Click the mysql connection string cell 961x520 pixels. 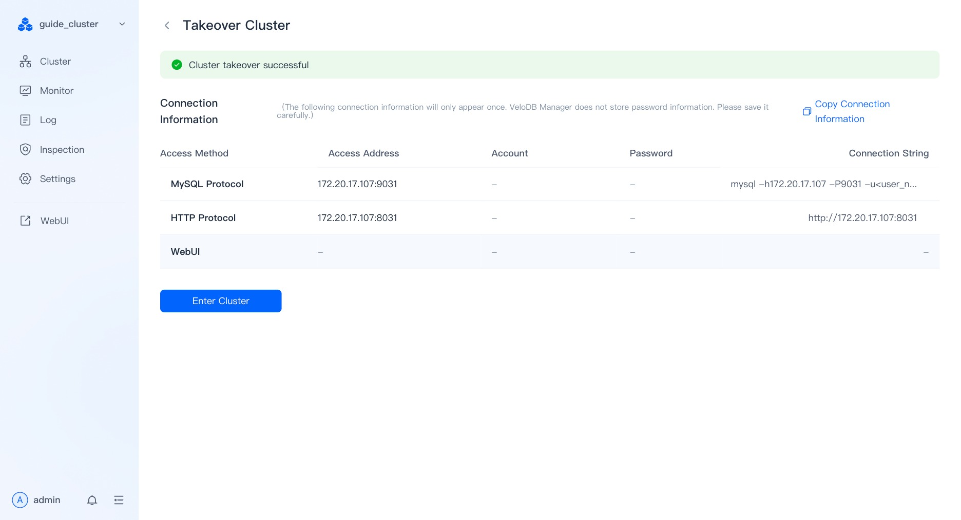pyautogui.click(x=823, y=184)
